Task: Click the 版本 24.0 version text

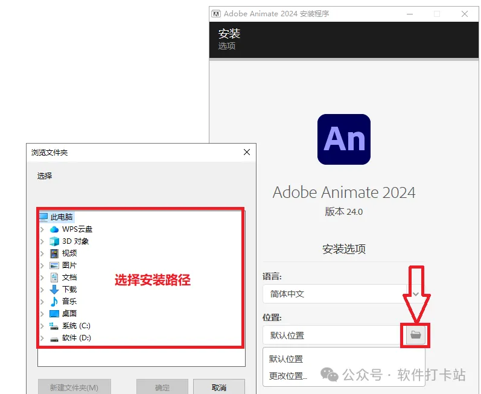Action: tap(344, 212)
